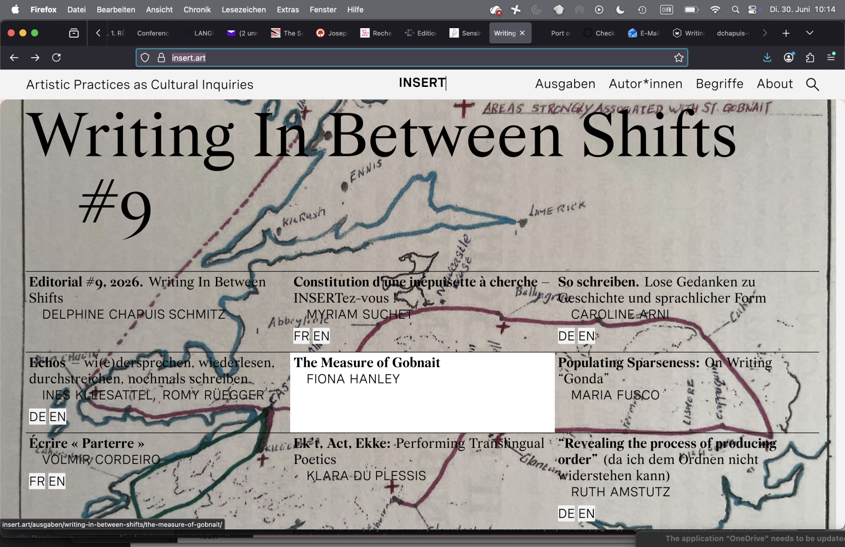Open Control Center in the menu bar
The width and height of the screenshot is (845, 547).
click(x=753, y=9)
